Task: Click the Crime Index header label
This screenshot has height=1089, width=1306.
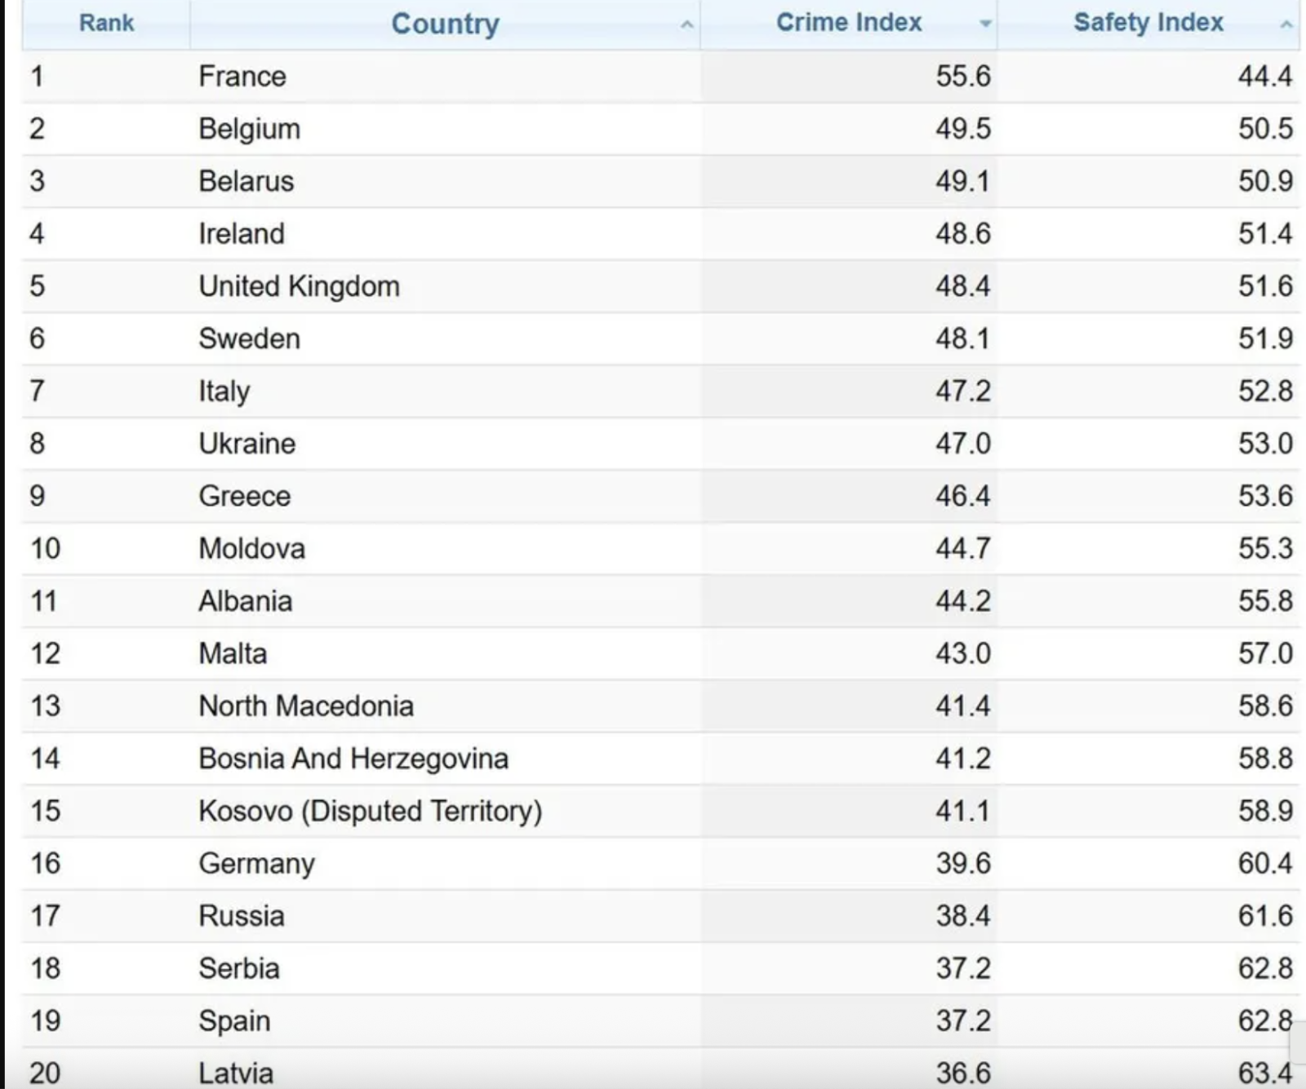Action: pos(848,22)
